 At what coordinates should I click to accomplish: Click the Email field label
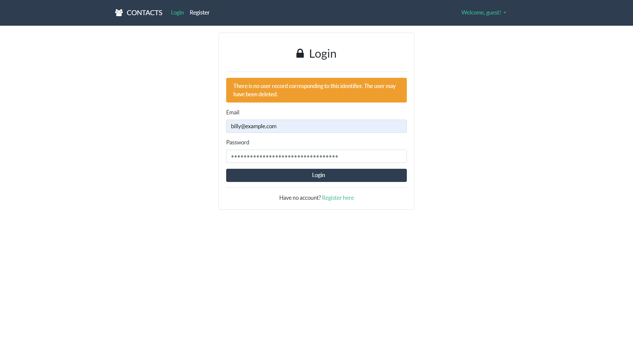(232, 112)
